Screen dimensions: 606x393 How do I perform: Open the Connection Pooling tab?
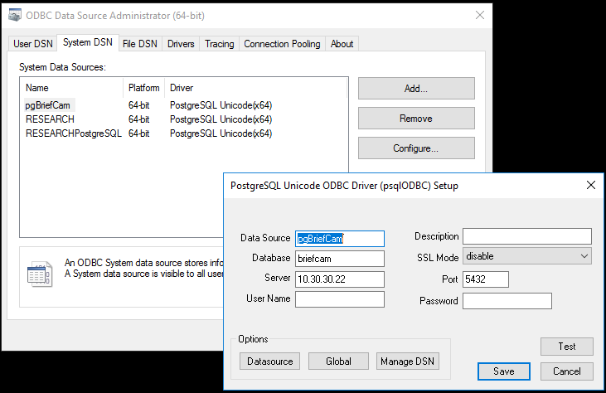click(282, 44)
